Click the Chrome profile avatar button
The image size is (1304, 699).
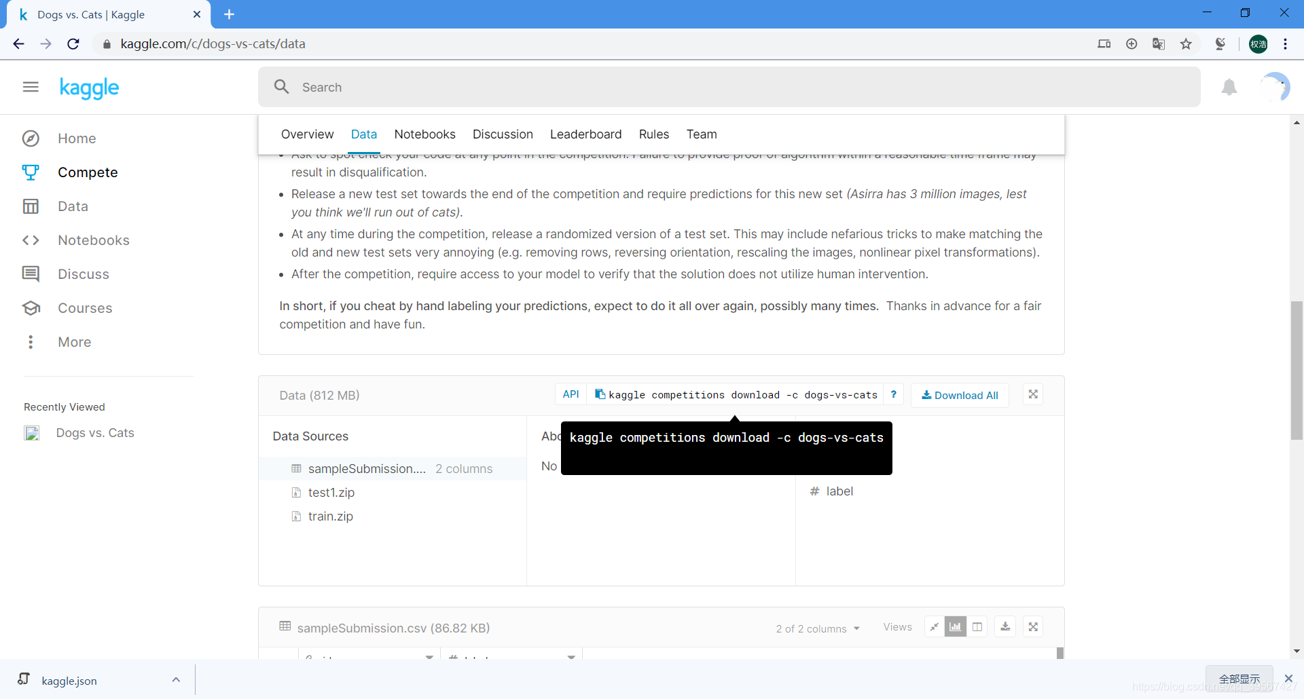click(1258, 44)
